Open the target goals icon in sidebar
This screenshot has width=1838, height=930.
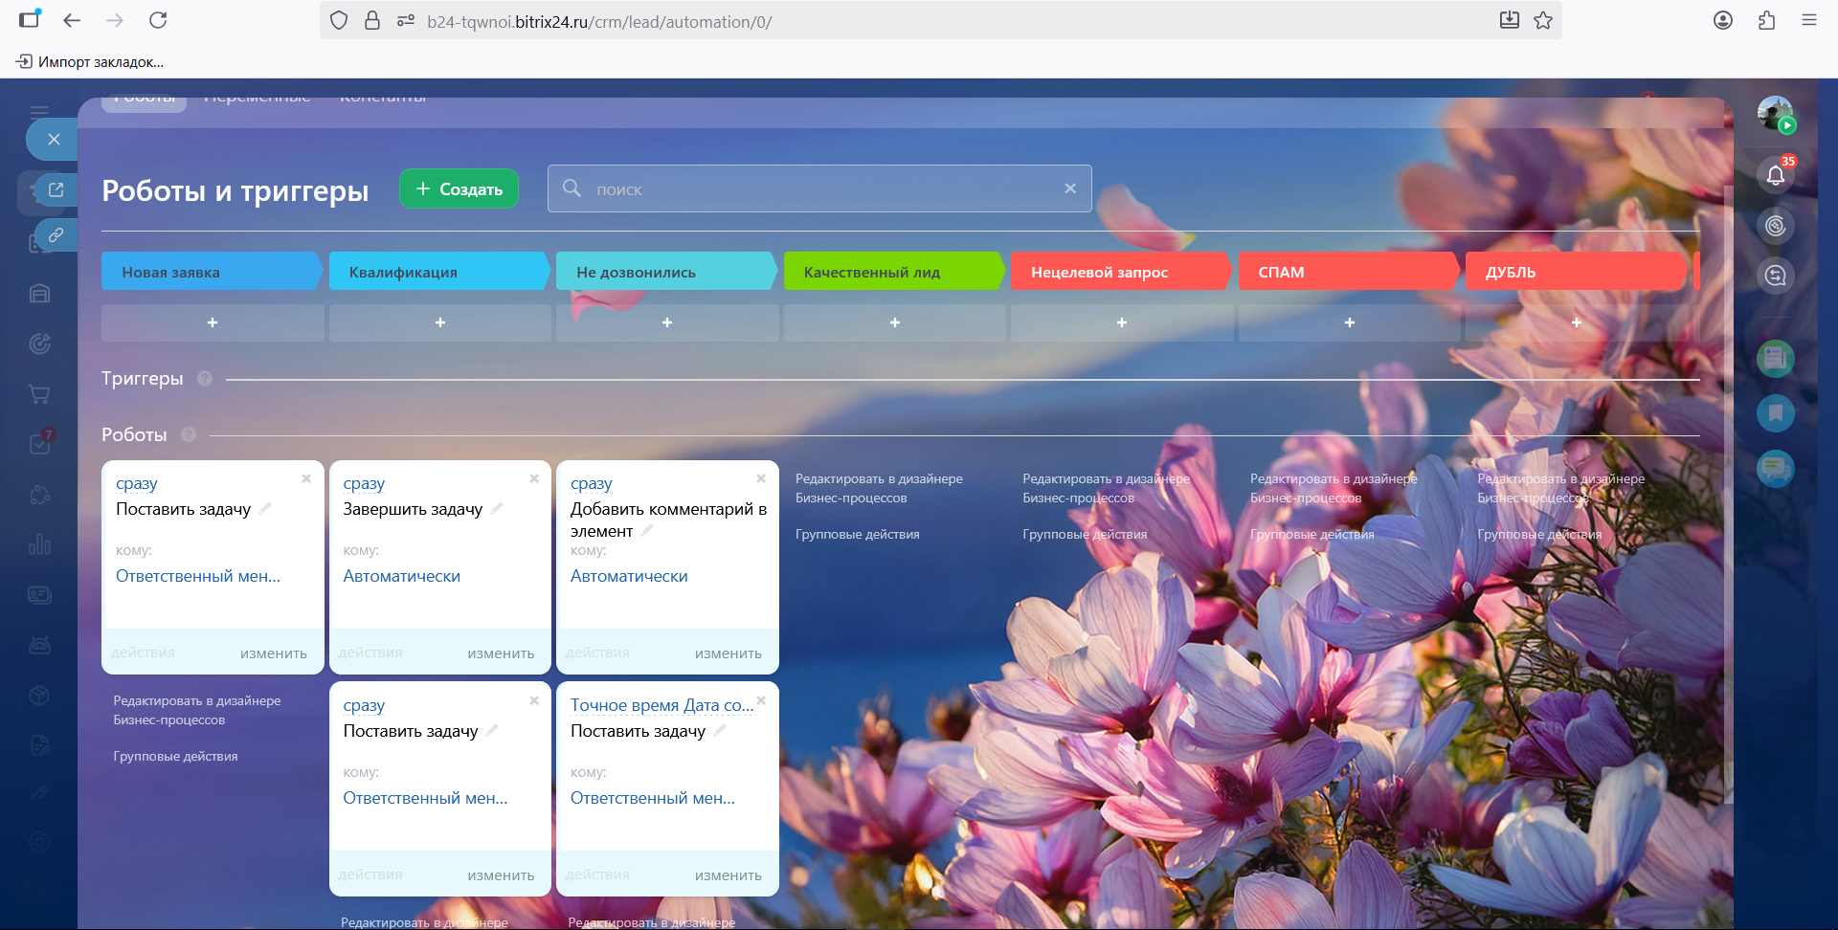[x=39, y=343]
